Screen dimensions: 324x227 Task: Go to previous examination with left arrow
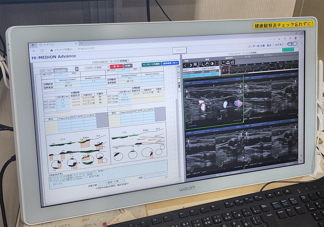click(185, 65)
